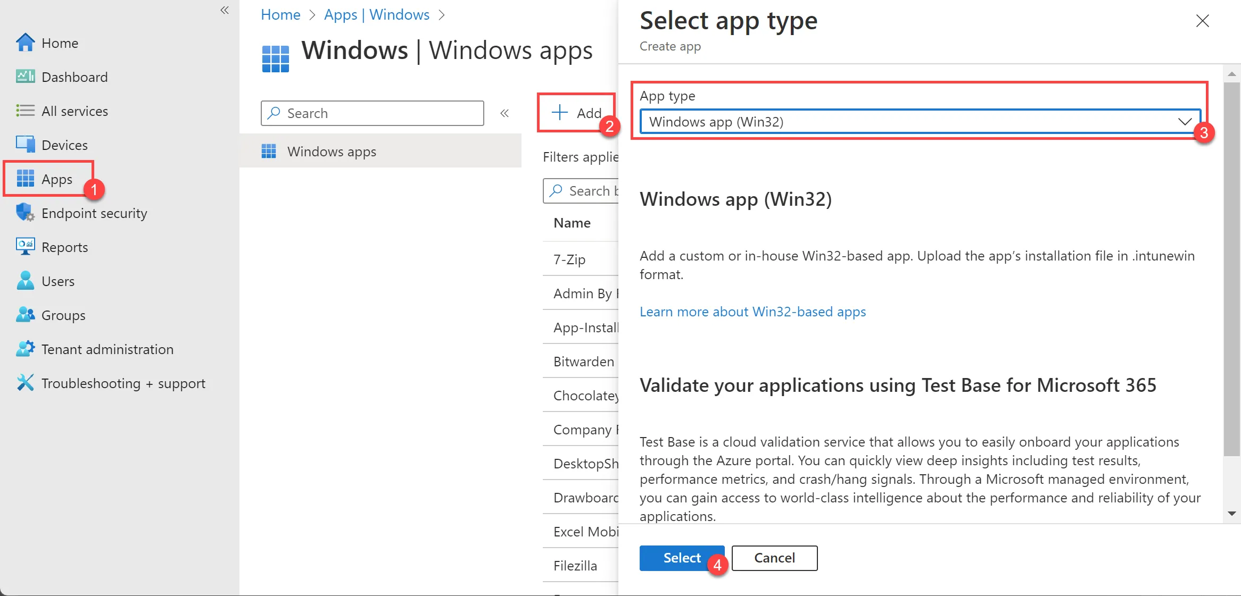Viewport: 1241px width, 596px height.
Task: Click the Reports monitor icon
Action: point(25,247)
